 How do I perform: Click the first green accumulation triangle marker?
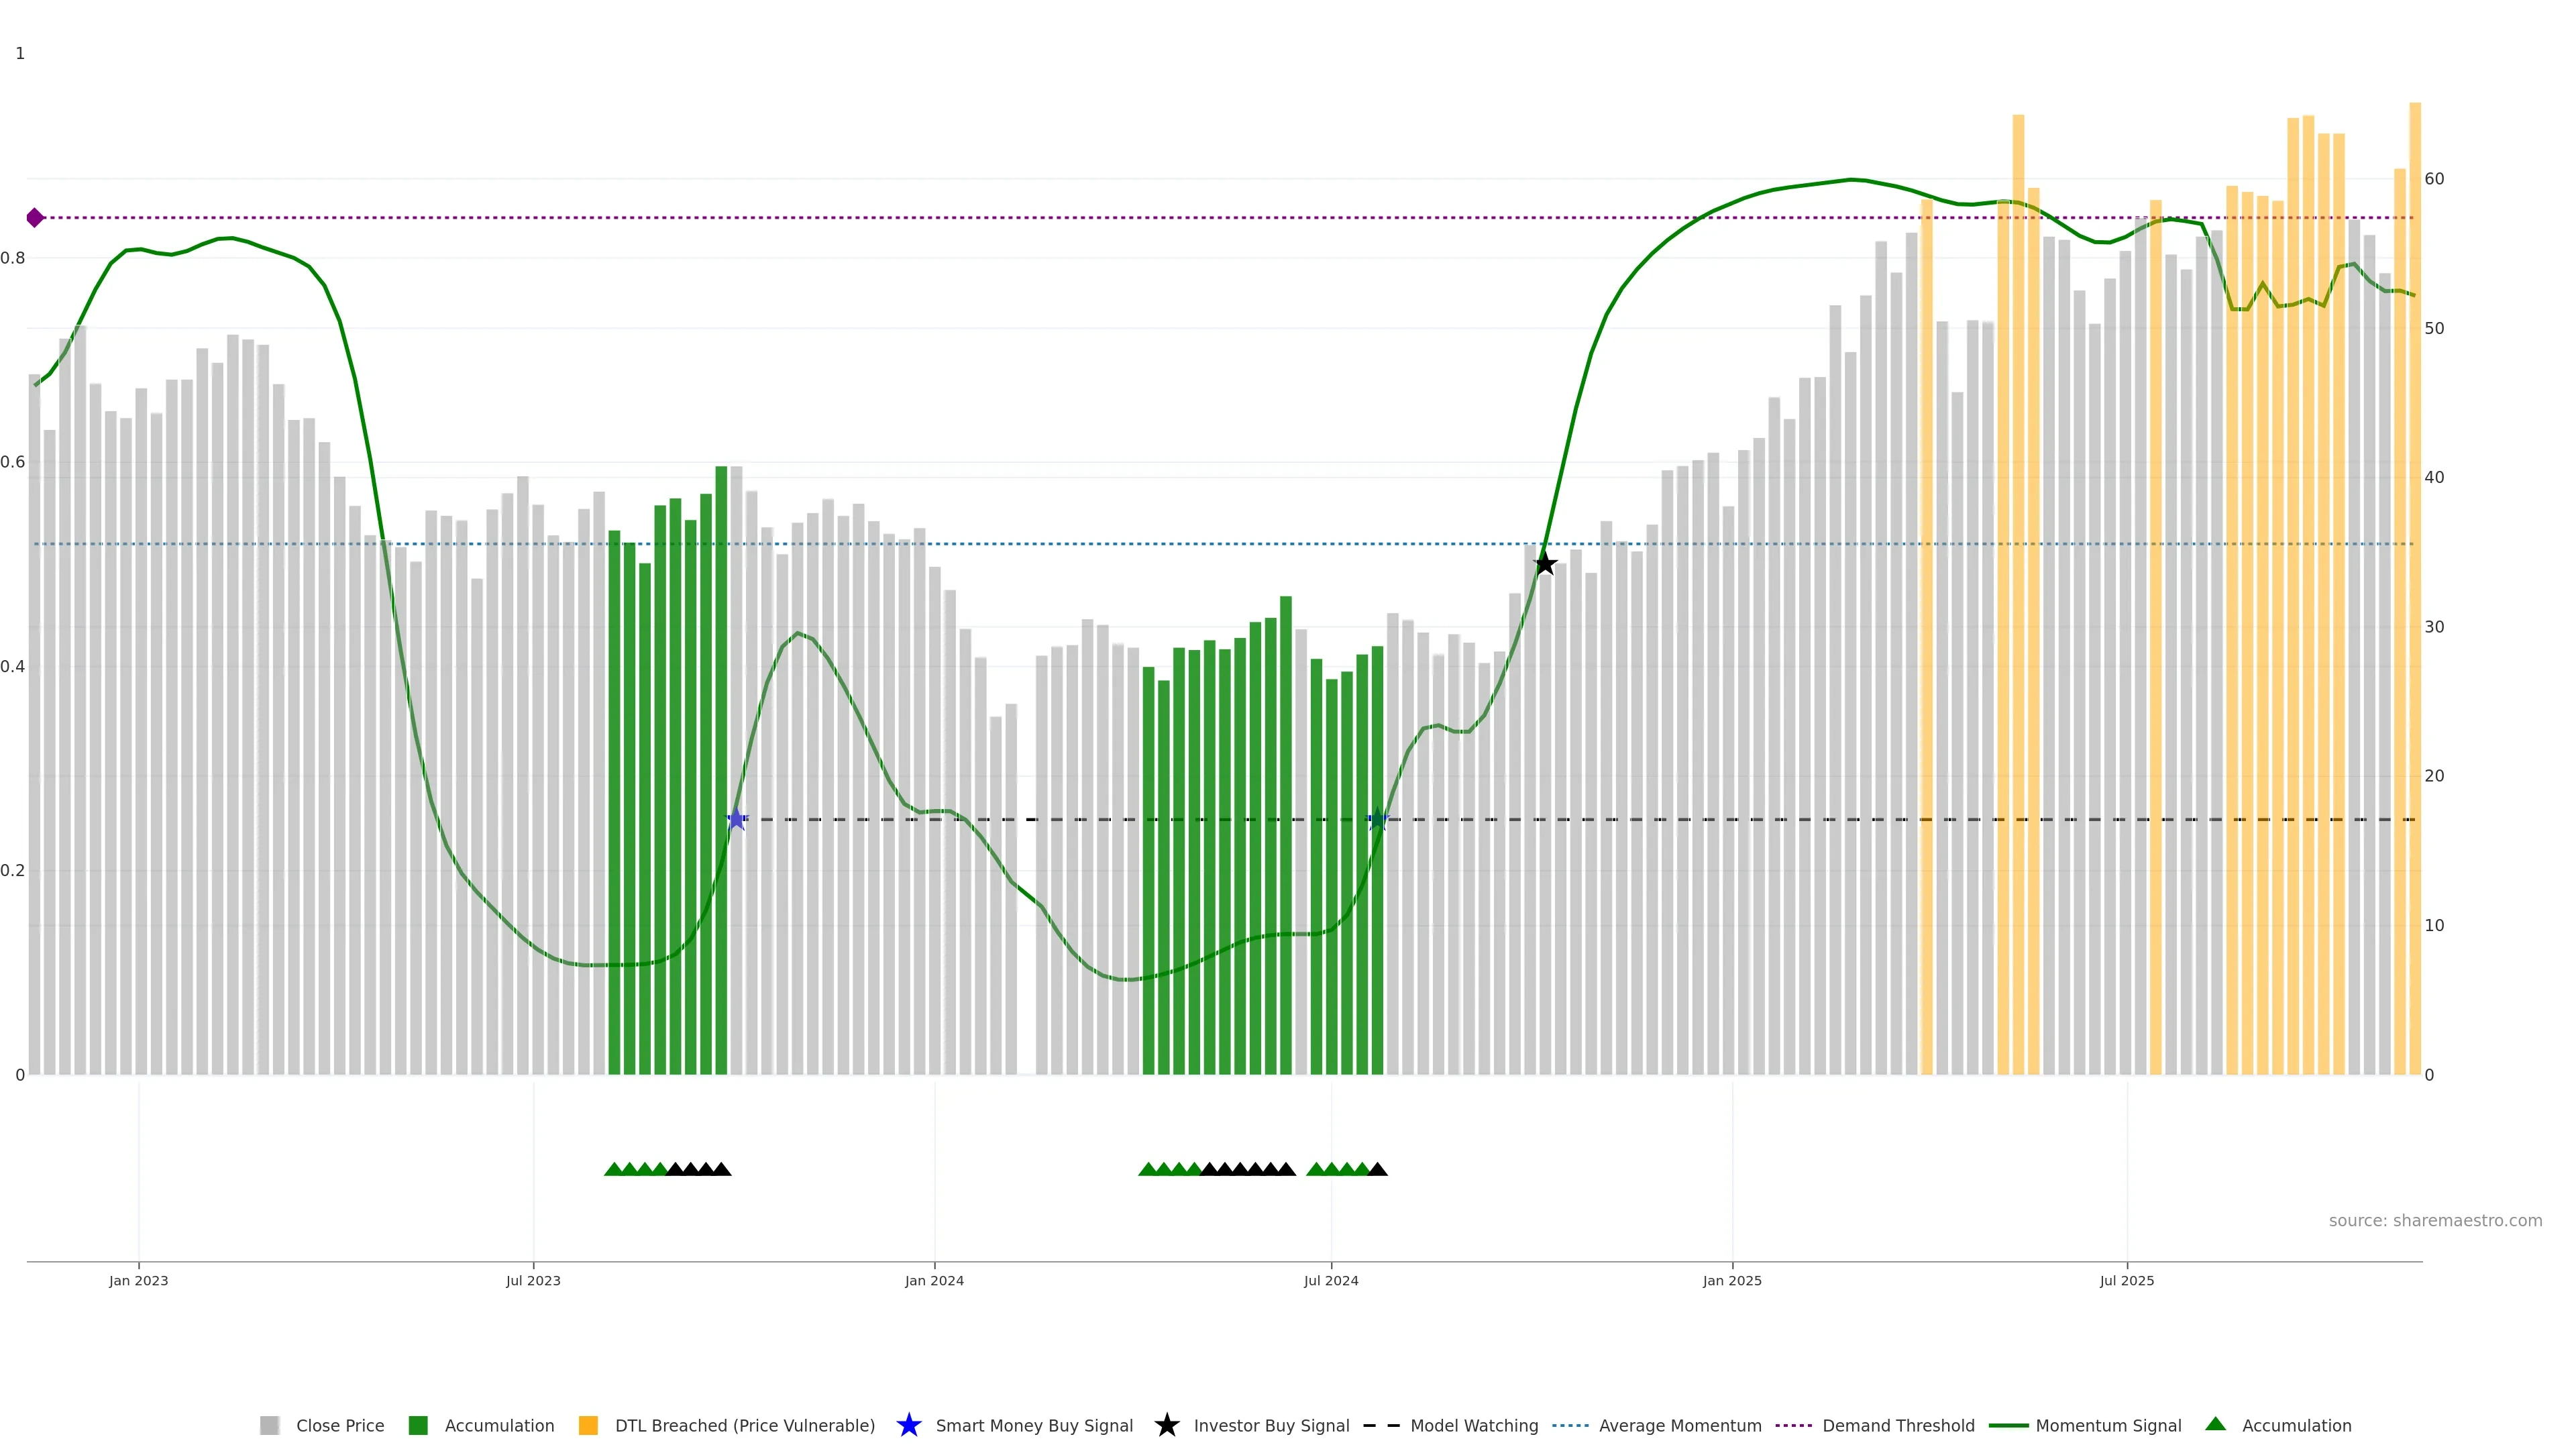[x=614, y=1169]
